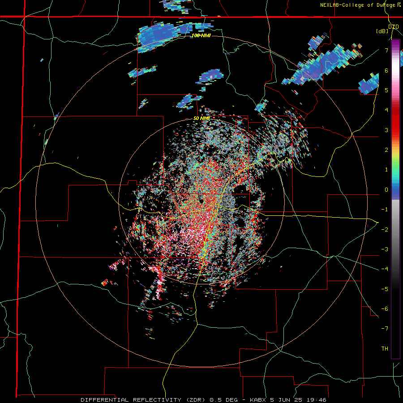Click the legend value -6
This screenshot has height=403, width=403.
(x=385, y=309)
